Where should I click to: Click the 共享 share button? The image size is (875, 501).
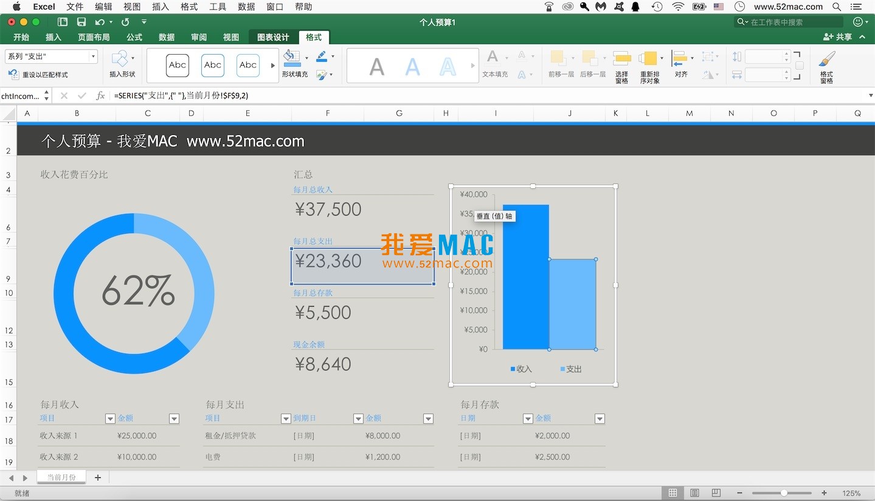(x=837, y=37)
